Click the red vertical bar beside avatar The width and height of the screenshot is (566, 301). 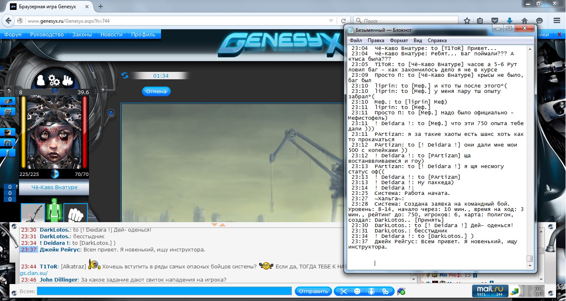coord(85,132)
